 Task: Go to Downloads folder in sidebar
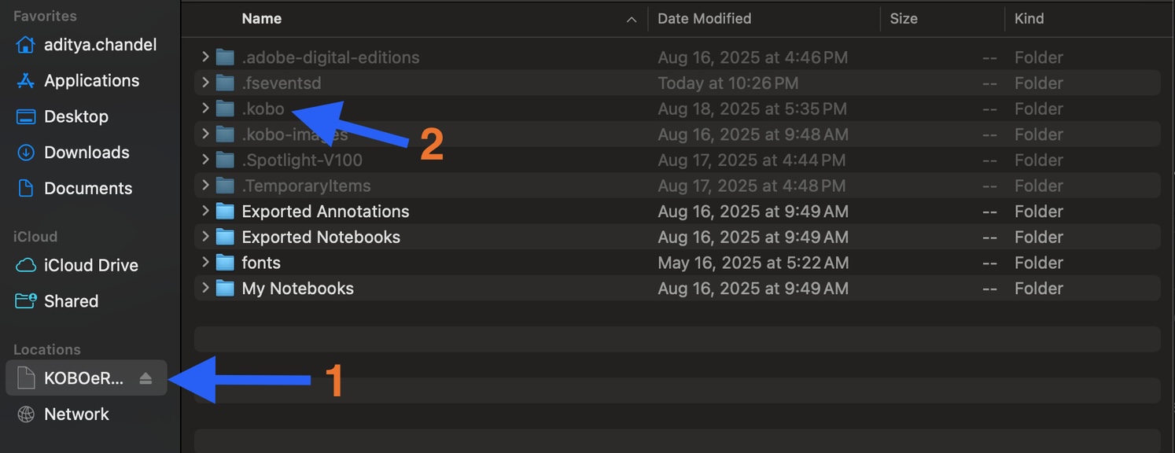[87, 153]
